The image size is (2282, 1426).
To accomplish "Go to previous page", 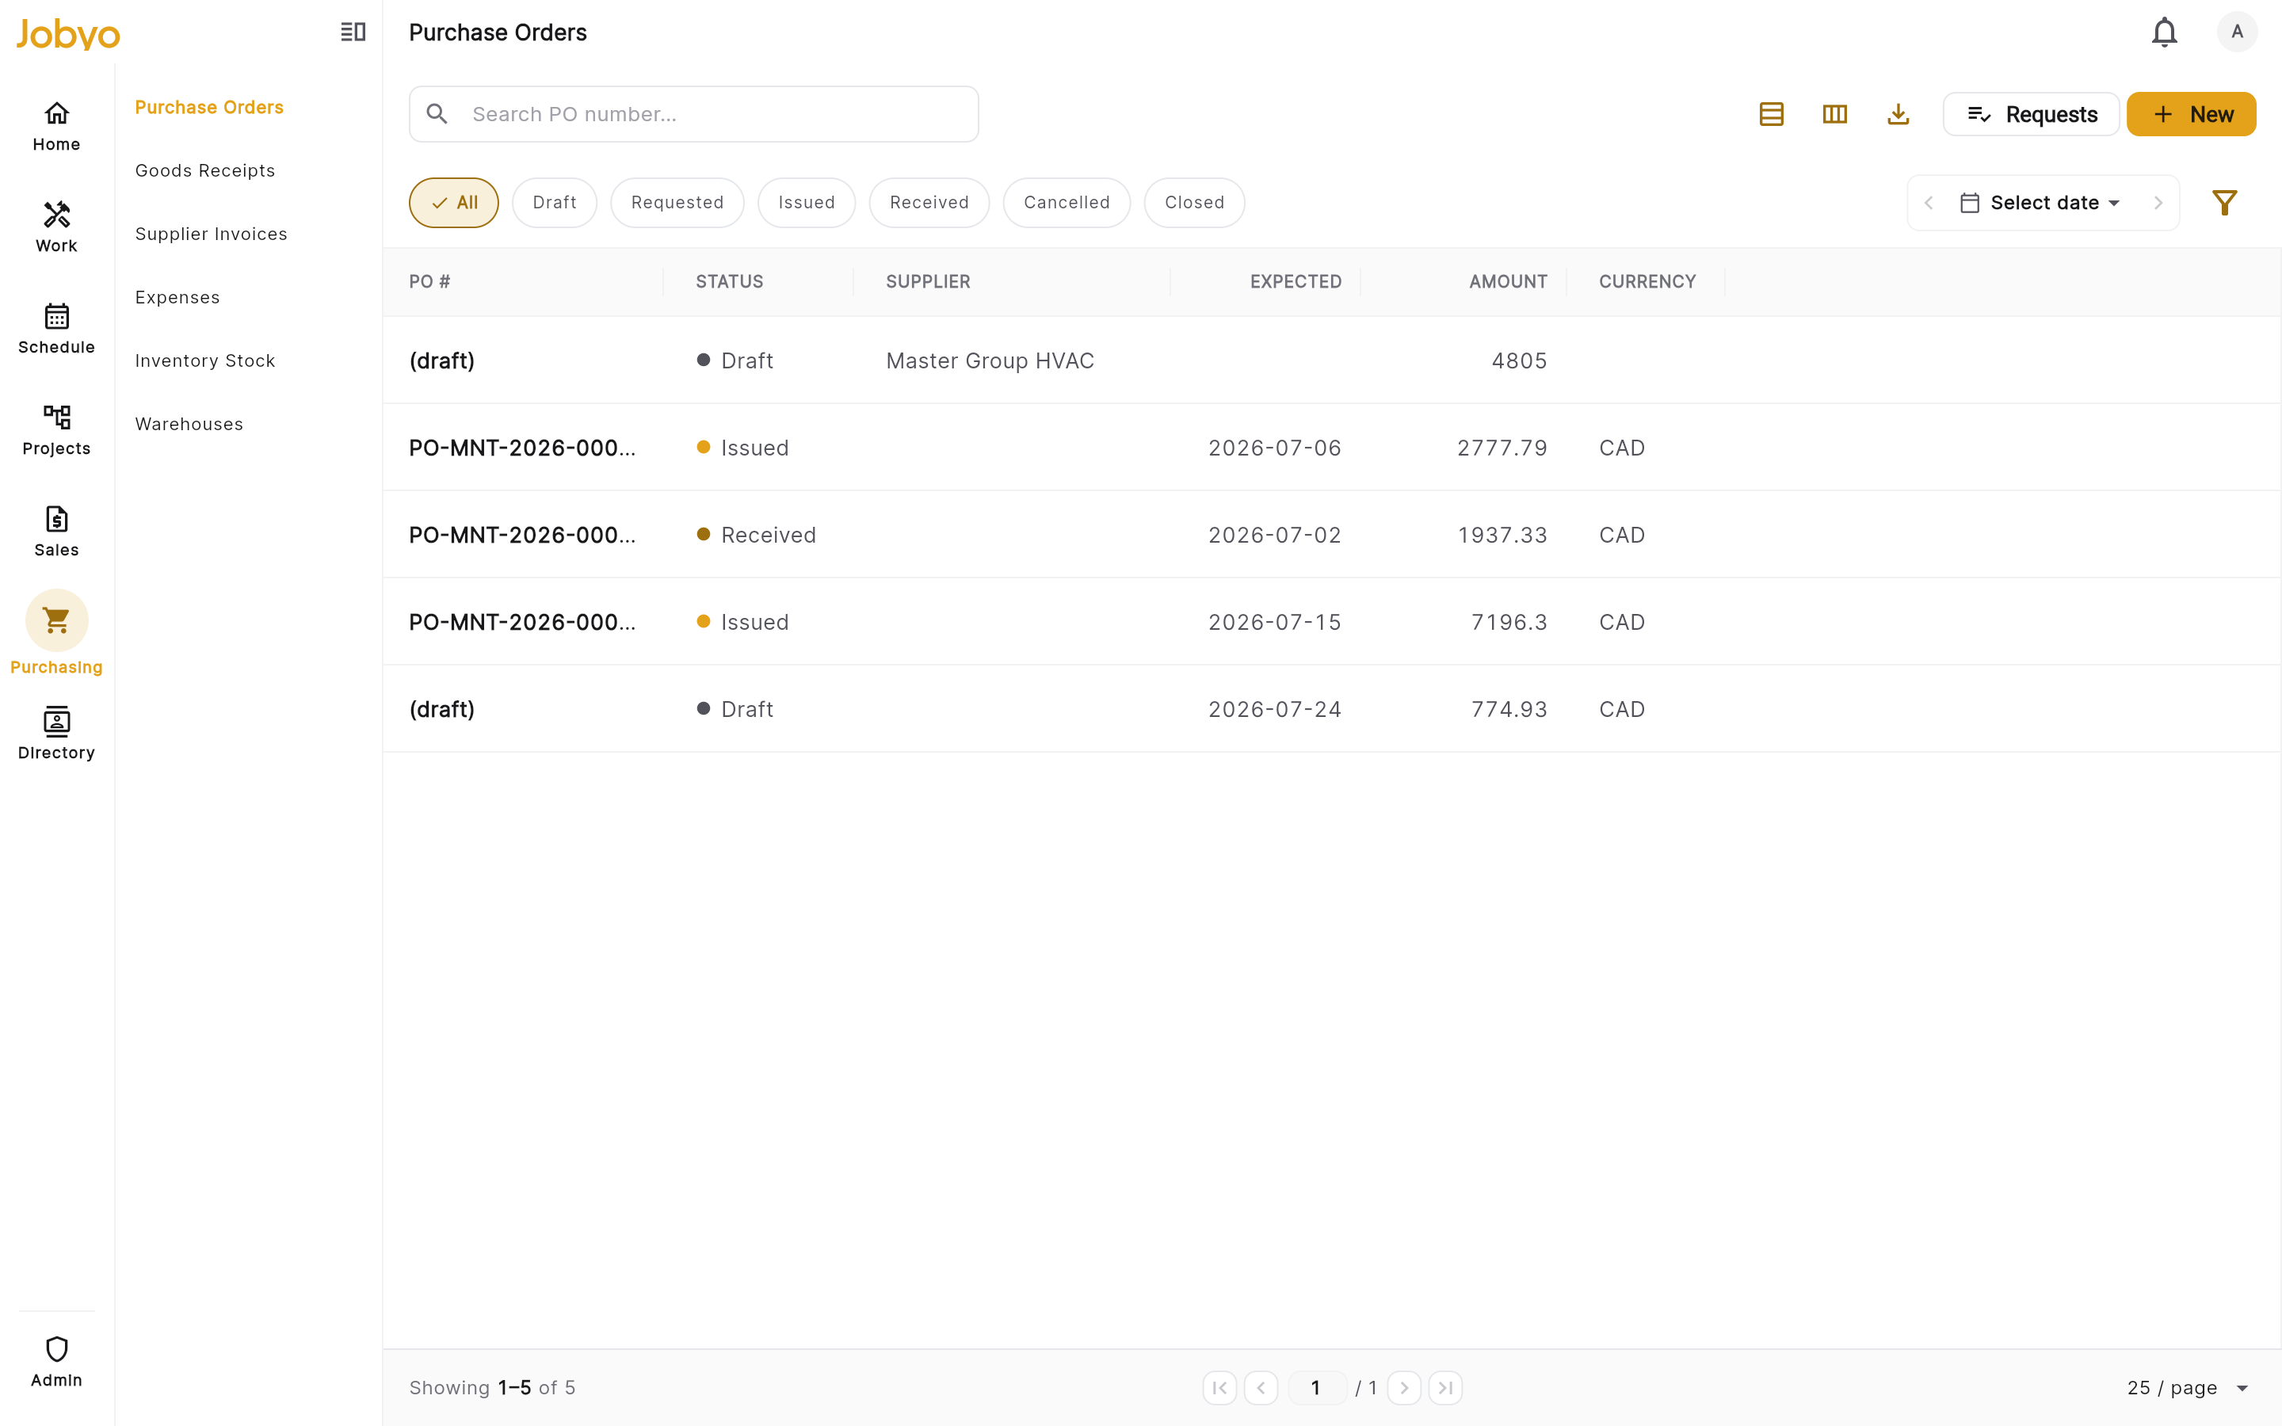I will tap(1261, 1387).
